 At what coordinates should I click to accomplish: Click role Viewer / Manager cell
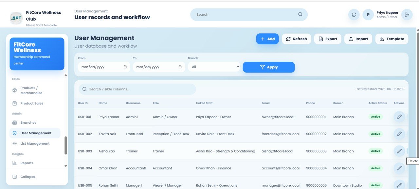pos(167,185)
